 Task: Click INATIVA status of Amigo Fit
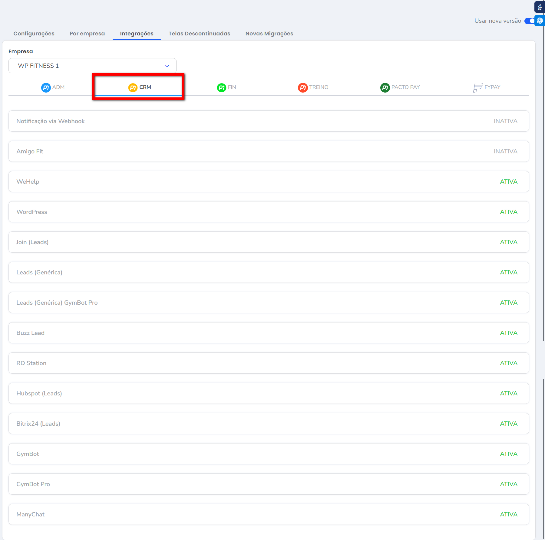[505, 151]
